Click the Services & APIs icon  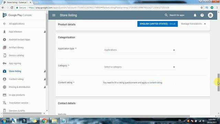coord(4,111)
